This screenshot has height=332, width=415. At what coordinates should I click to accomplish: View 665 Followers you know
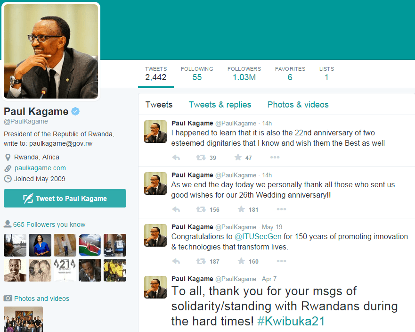[x=49, y=224]
